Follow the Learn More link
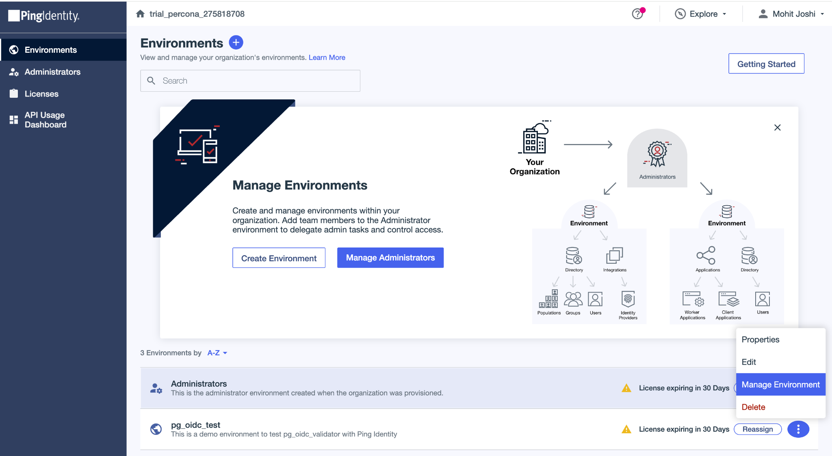Screen dimensions: 832x456 (327, 58)
